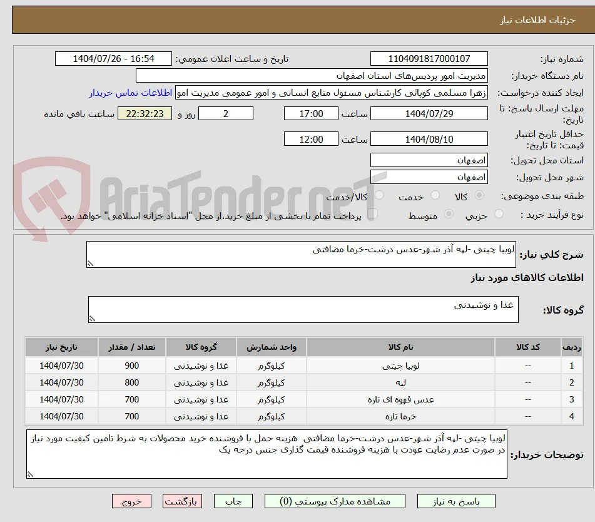
Task: Click 'غذا و نوشیدنی' group in 'خرما تازه' row
Action: [201, 416]
